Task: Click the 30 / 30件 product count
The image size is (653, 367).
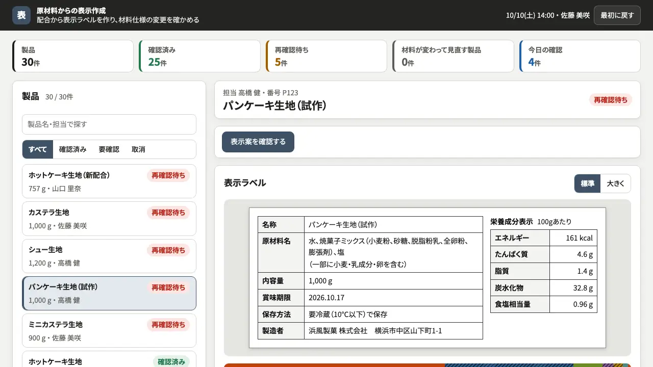Action: tap(59, 97)
